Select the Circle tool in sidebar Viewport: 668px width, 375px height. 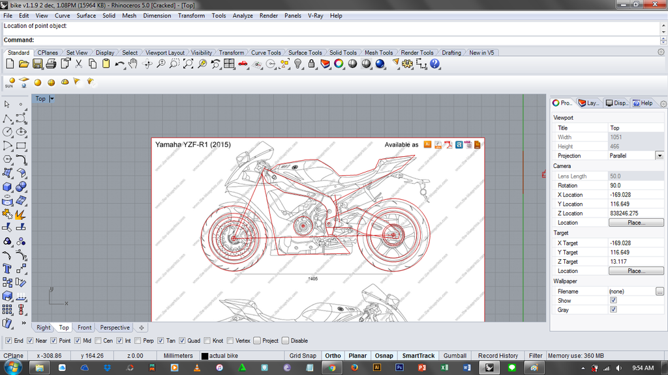[x=7, y=132]
